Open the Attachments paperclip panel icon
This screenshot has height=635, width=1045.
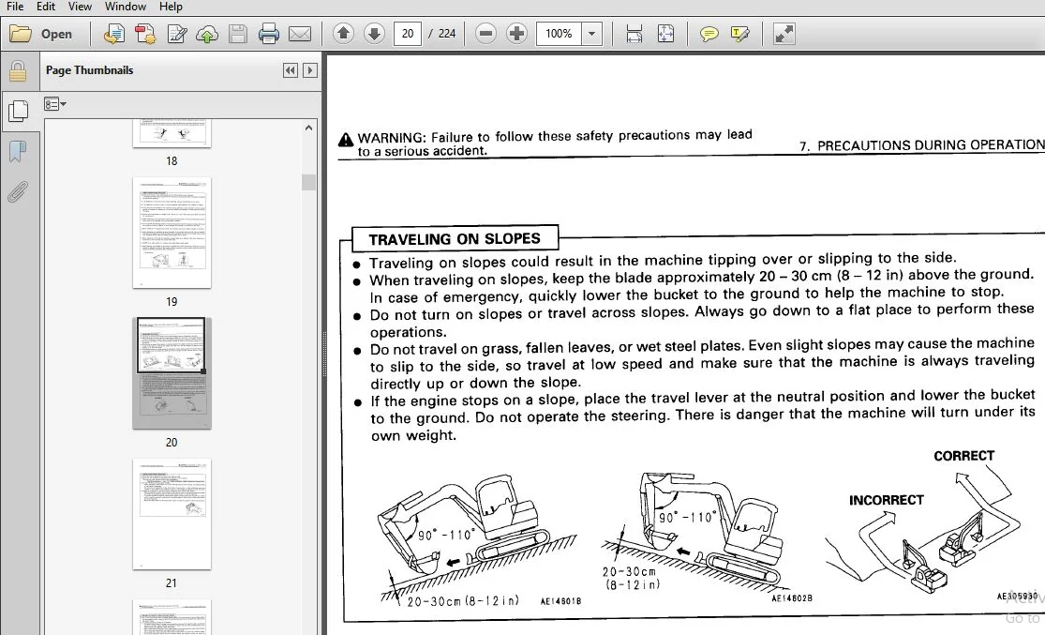tap(18, 192)
